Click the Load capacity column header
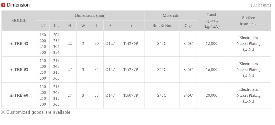The height and width of the screenshot is (125, 275). [x=211, y=20]
